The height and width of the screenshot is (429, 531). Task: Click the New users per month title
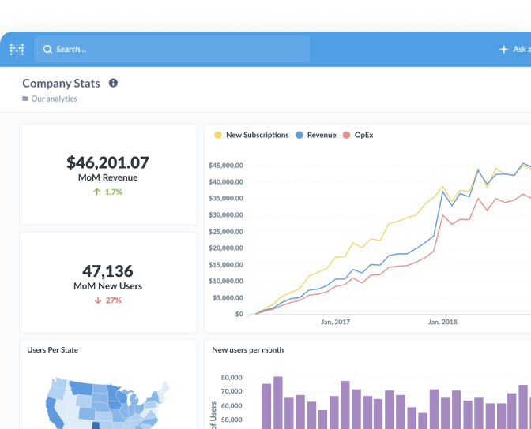point(247,349)
